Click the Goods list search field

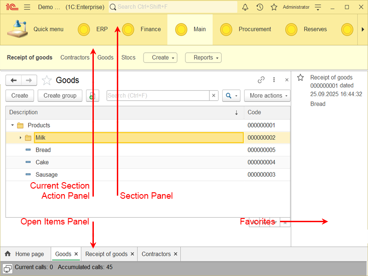tap(158, 96)
